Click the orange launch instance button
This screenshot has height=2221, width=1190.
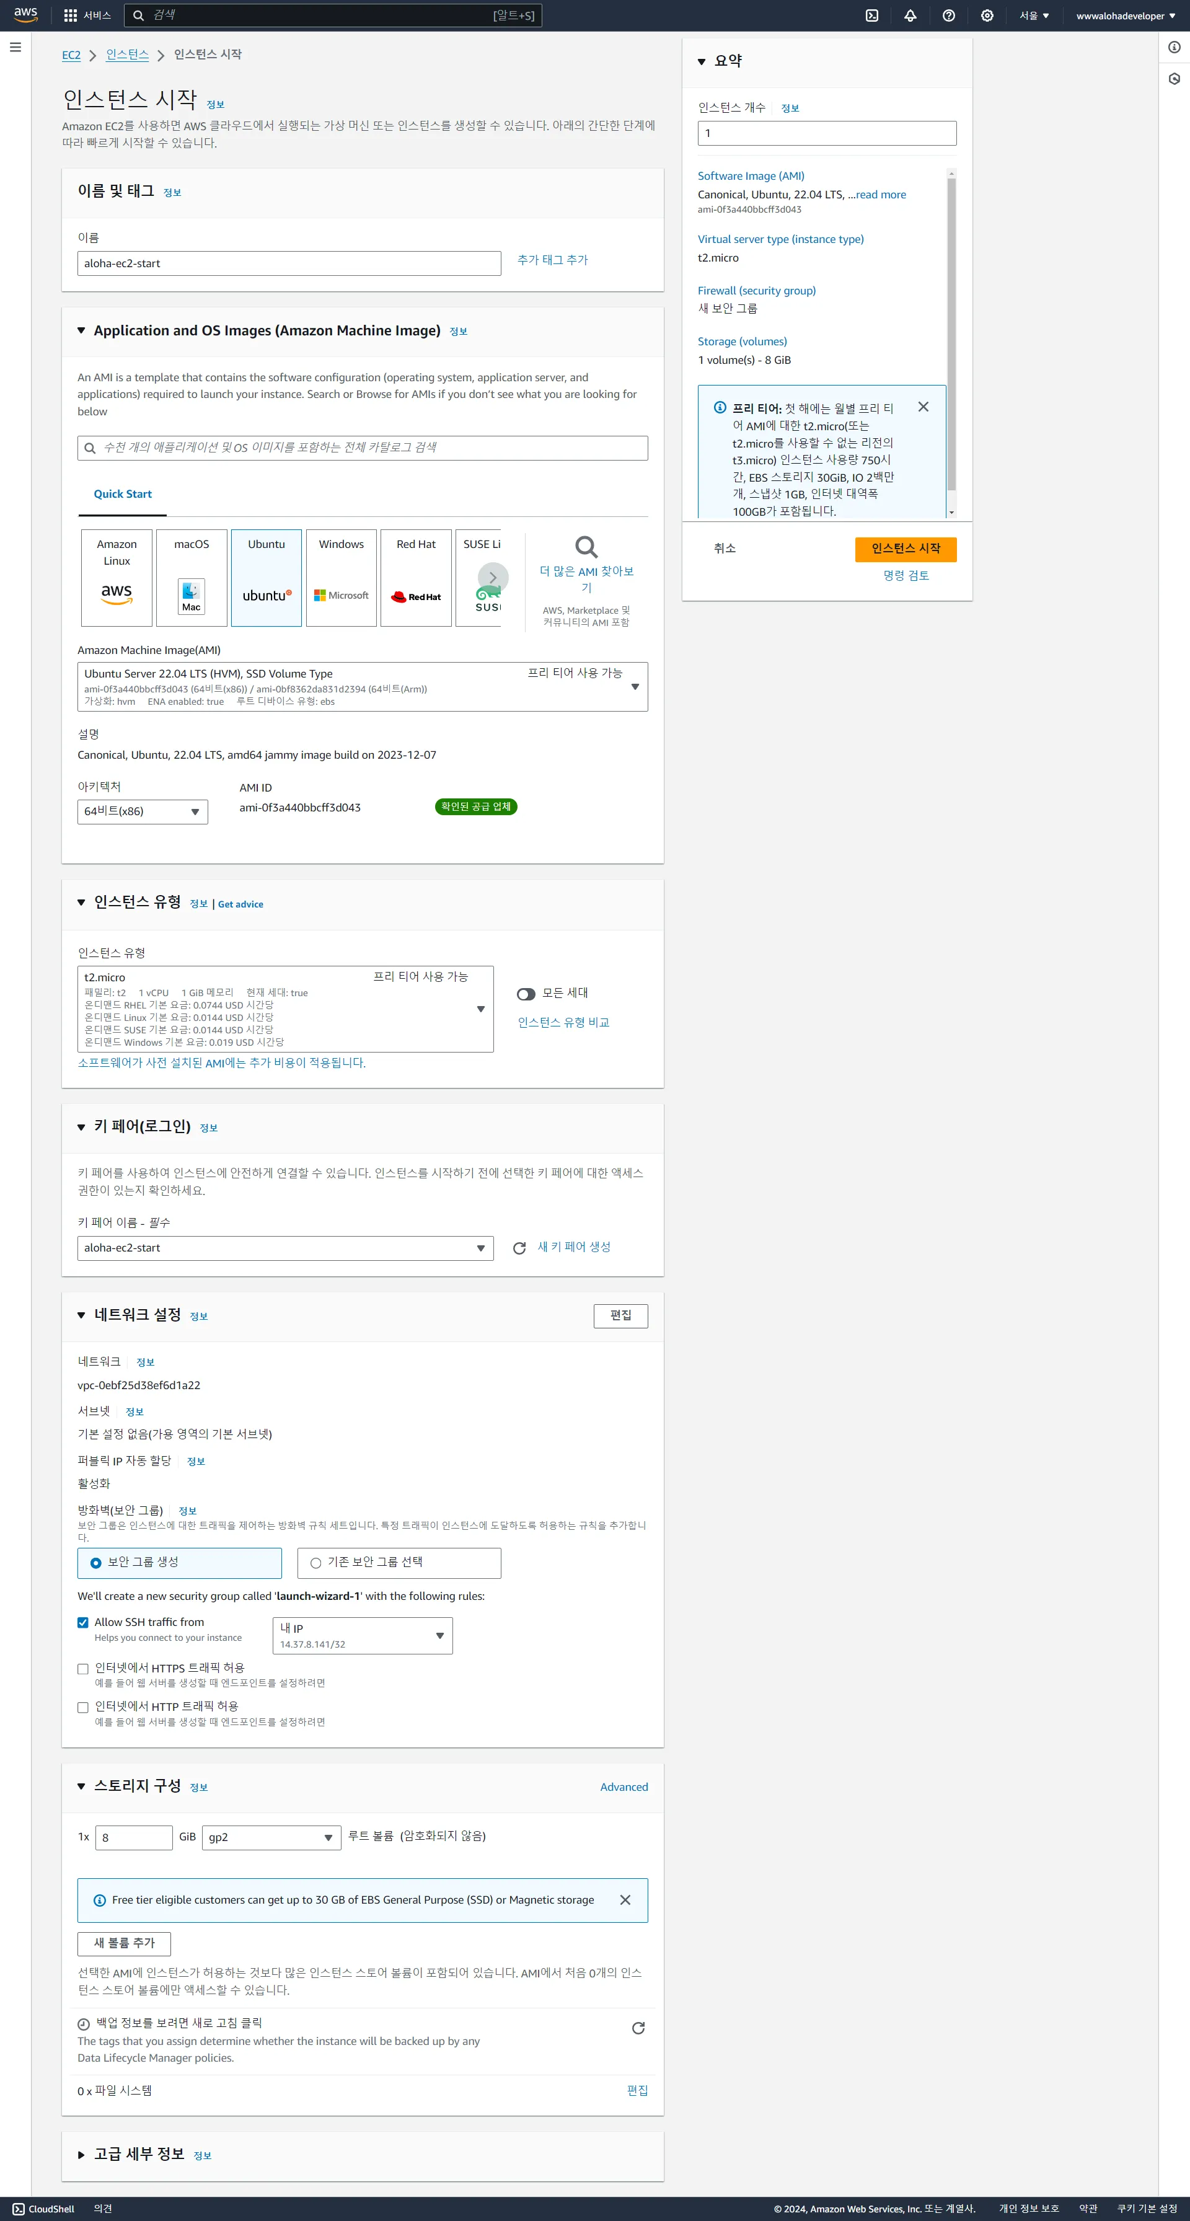pos(904,549)
